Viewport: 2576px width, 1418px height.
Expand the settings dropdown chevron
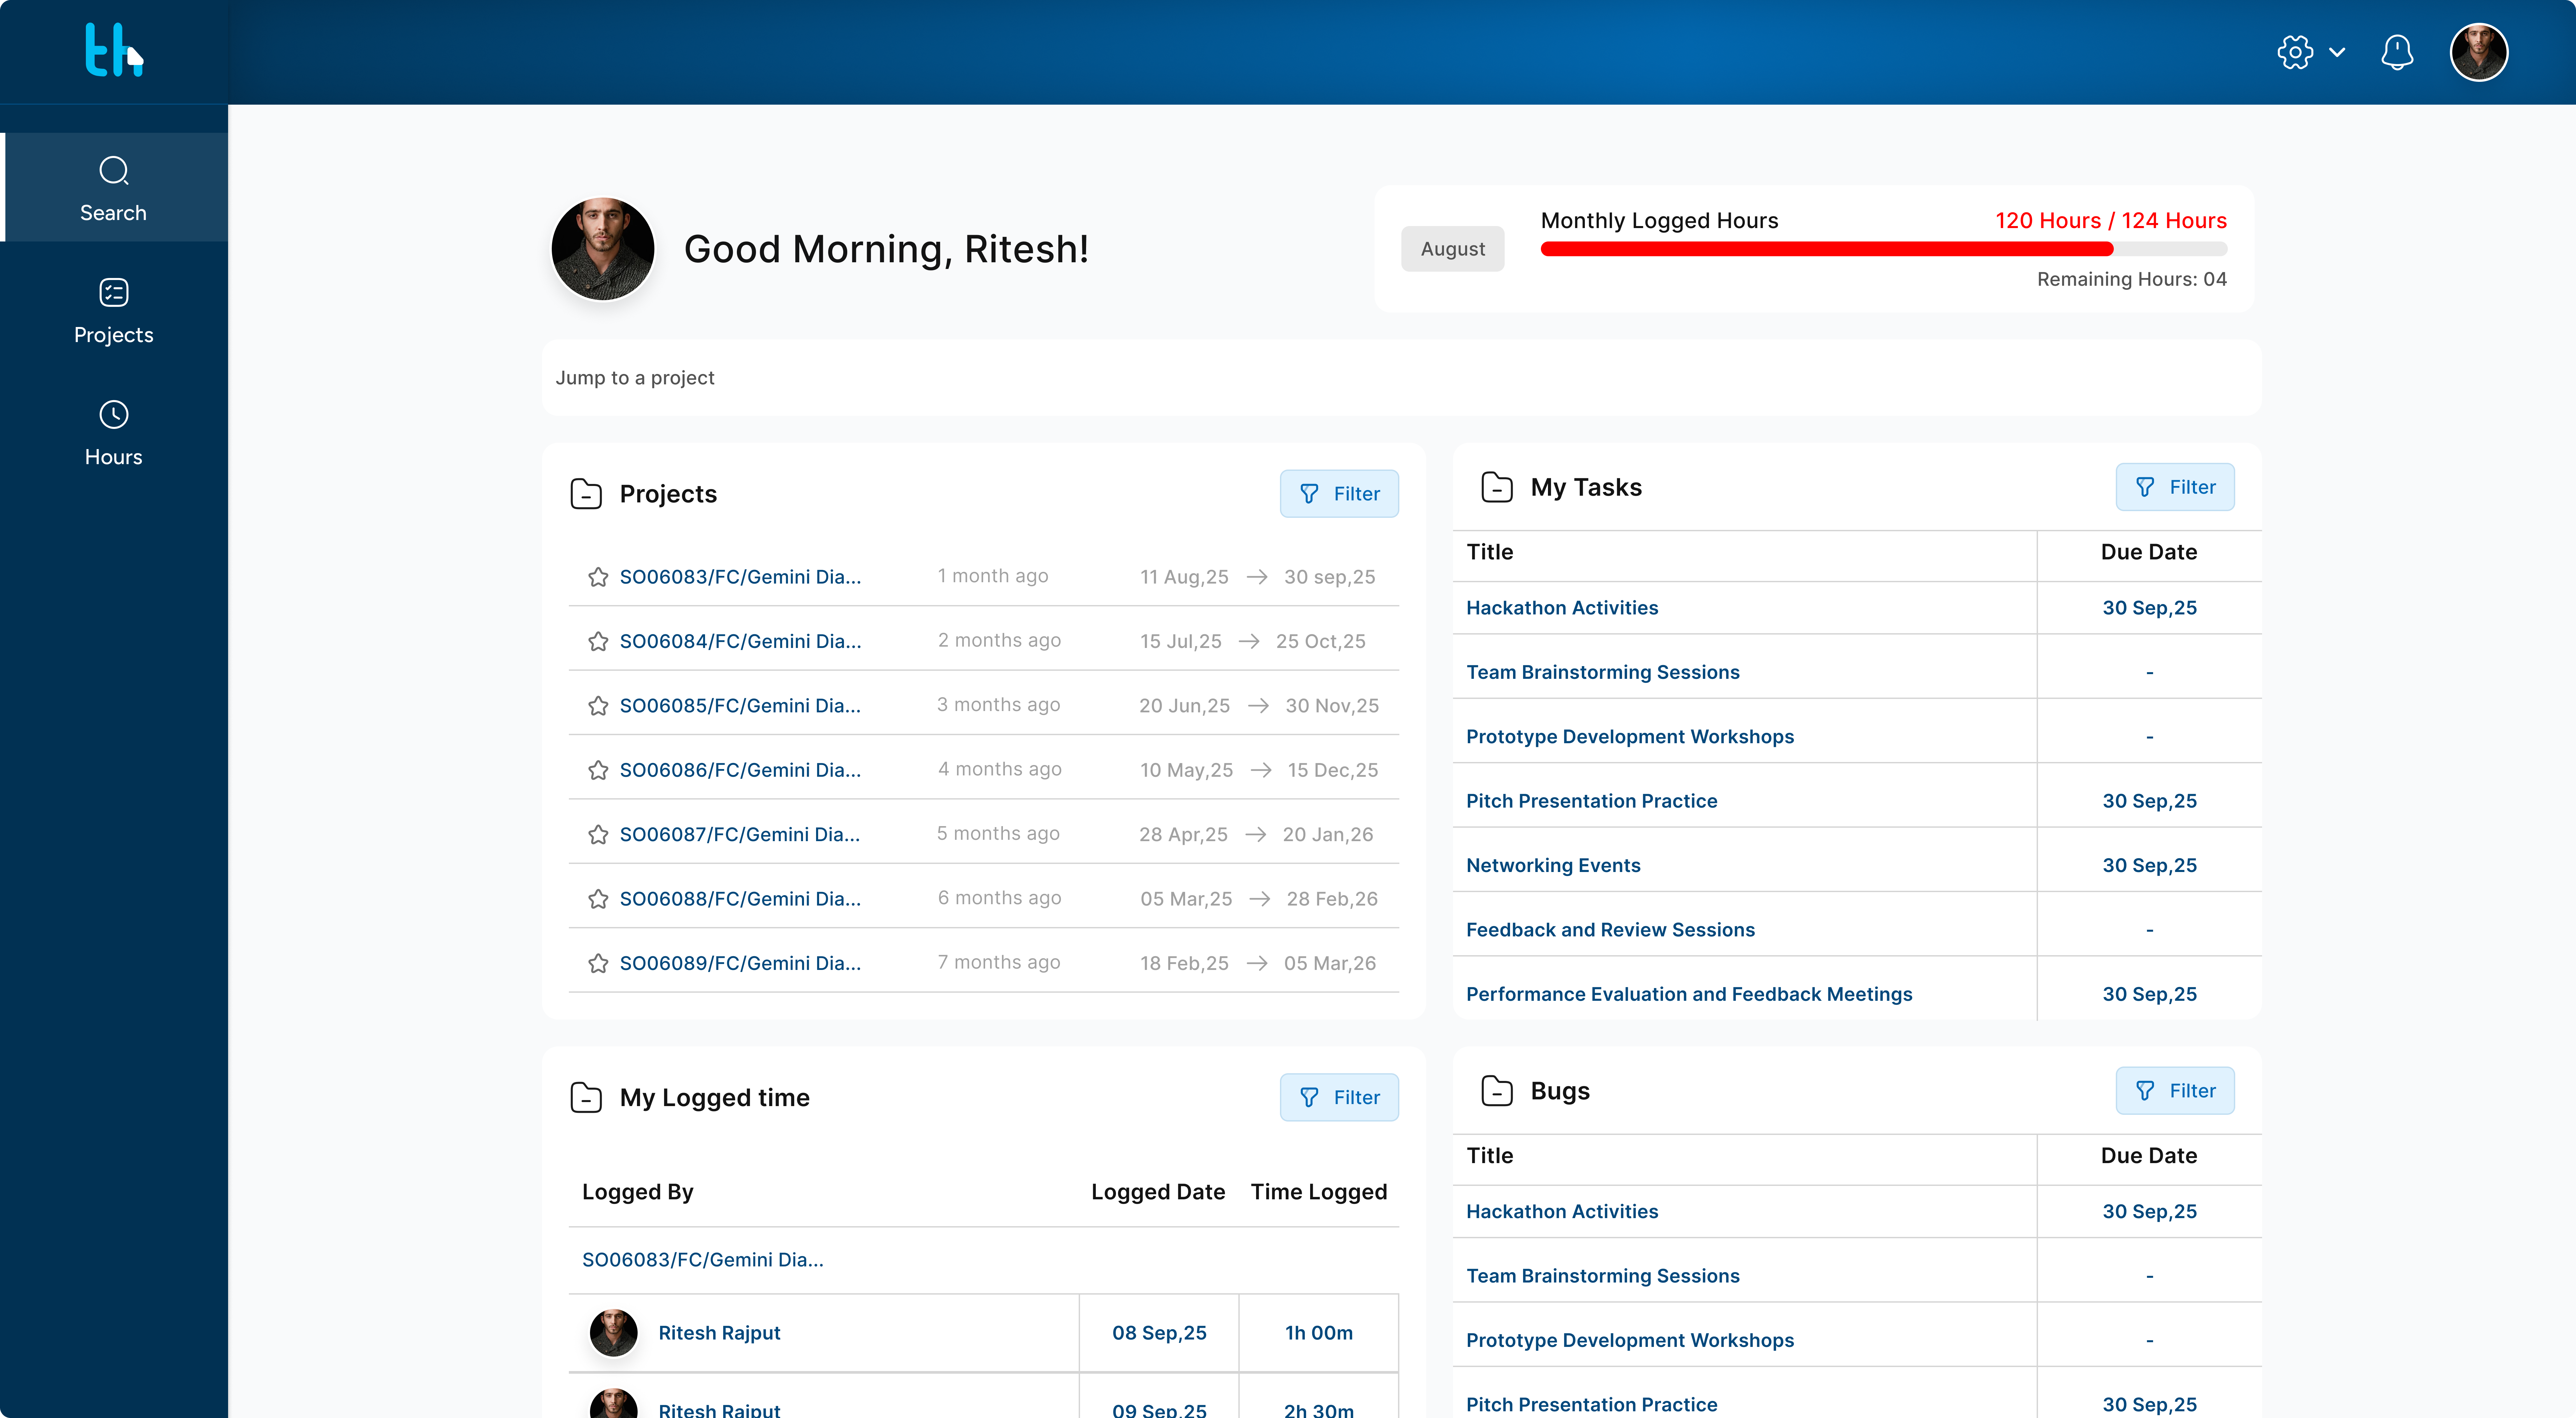(2337, 52)
